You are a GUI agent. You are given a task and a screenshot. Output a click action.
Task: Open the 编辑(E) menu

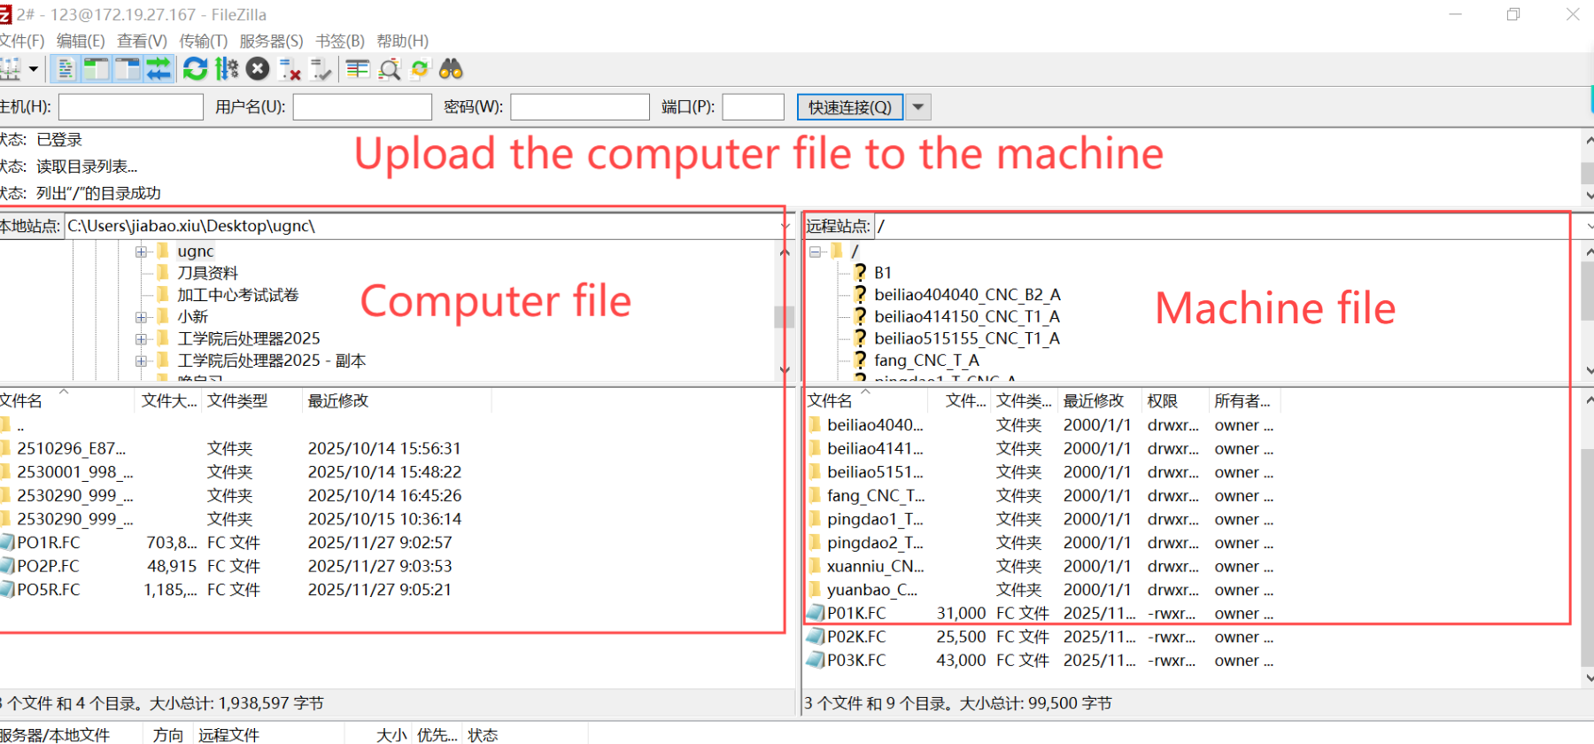point(81,41)
